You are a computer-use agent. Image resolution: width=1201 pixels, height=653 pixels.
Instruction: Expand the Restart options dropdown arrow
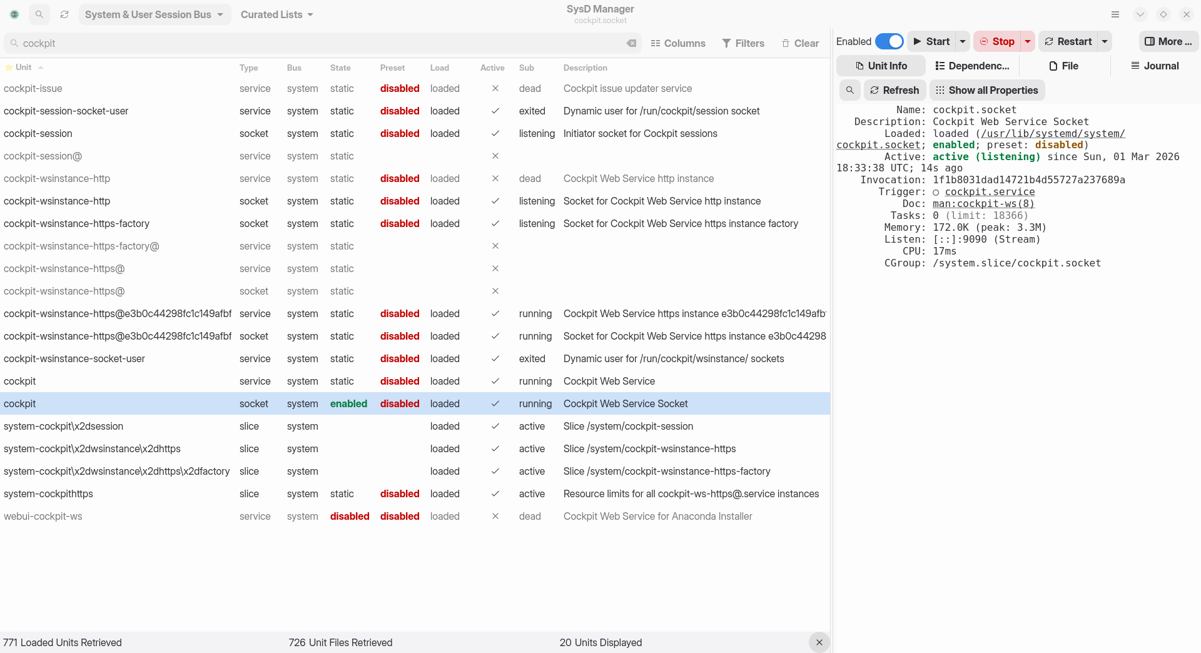1105,41
